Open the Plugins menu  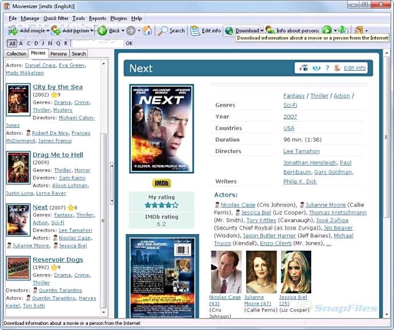point(119,18)
